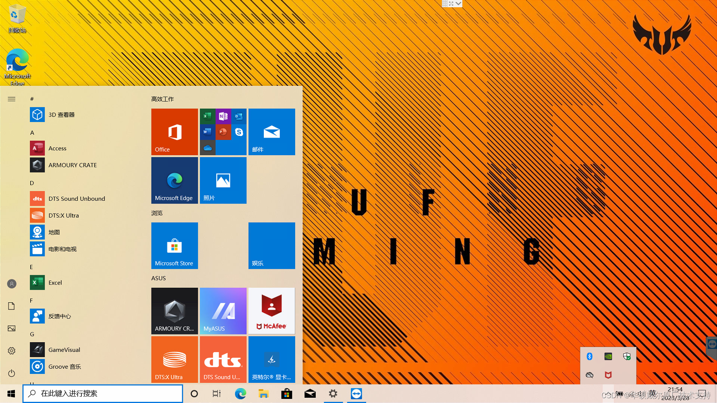
Task: Click the G letter group header
Action: (x=32, y=334)
